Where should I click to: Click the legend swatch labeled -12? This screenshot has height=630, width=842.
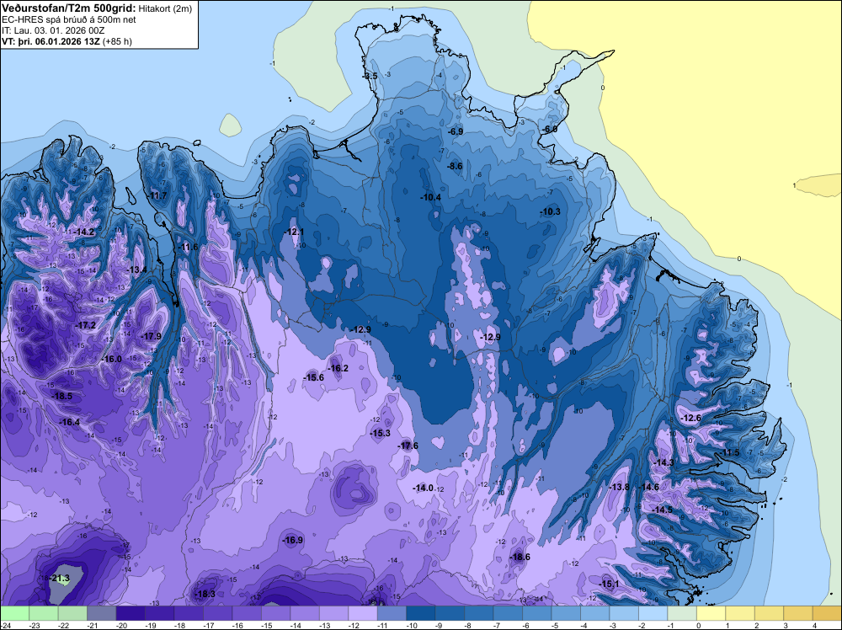[362, 613]
